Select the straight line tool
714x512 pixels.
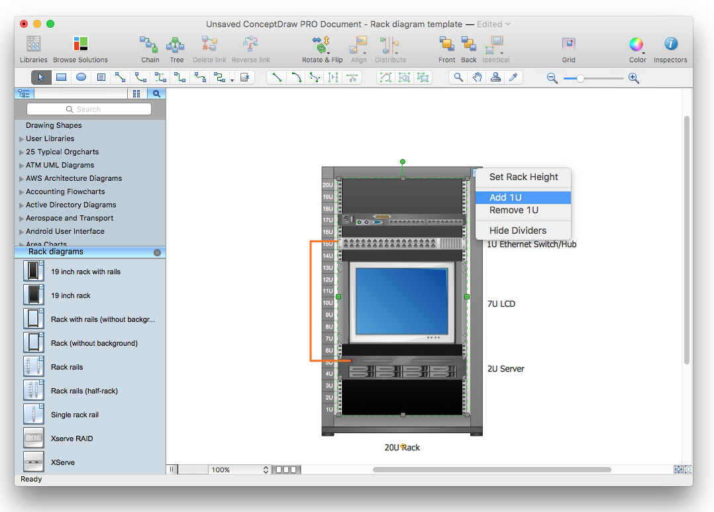click(277, 77)
